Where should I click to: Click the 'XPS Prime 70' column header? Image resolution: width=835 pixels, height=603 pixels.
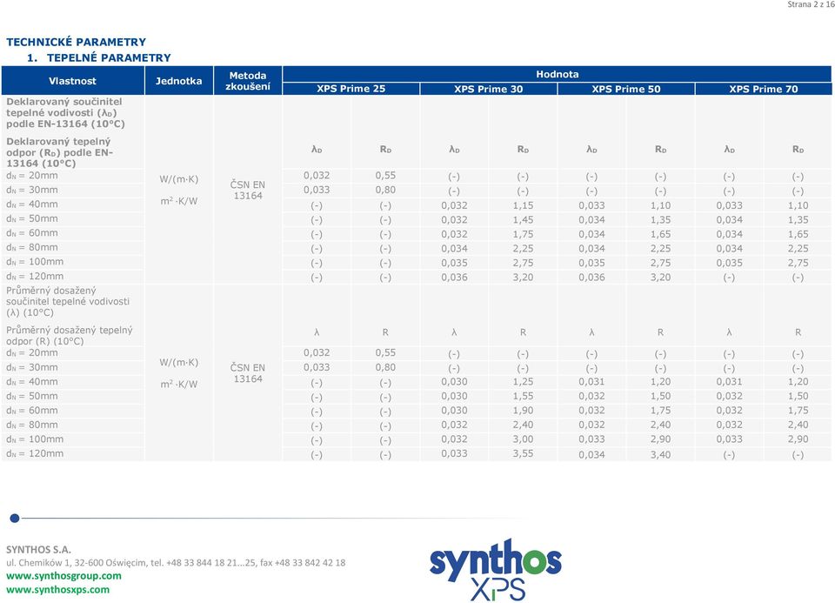(x=763, y=89)
